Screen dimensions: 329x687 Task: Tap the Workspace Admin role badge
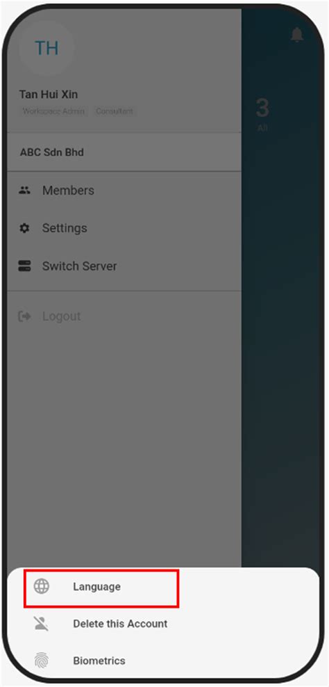click(53, 111)
